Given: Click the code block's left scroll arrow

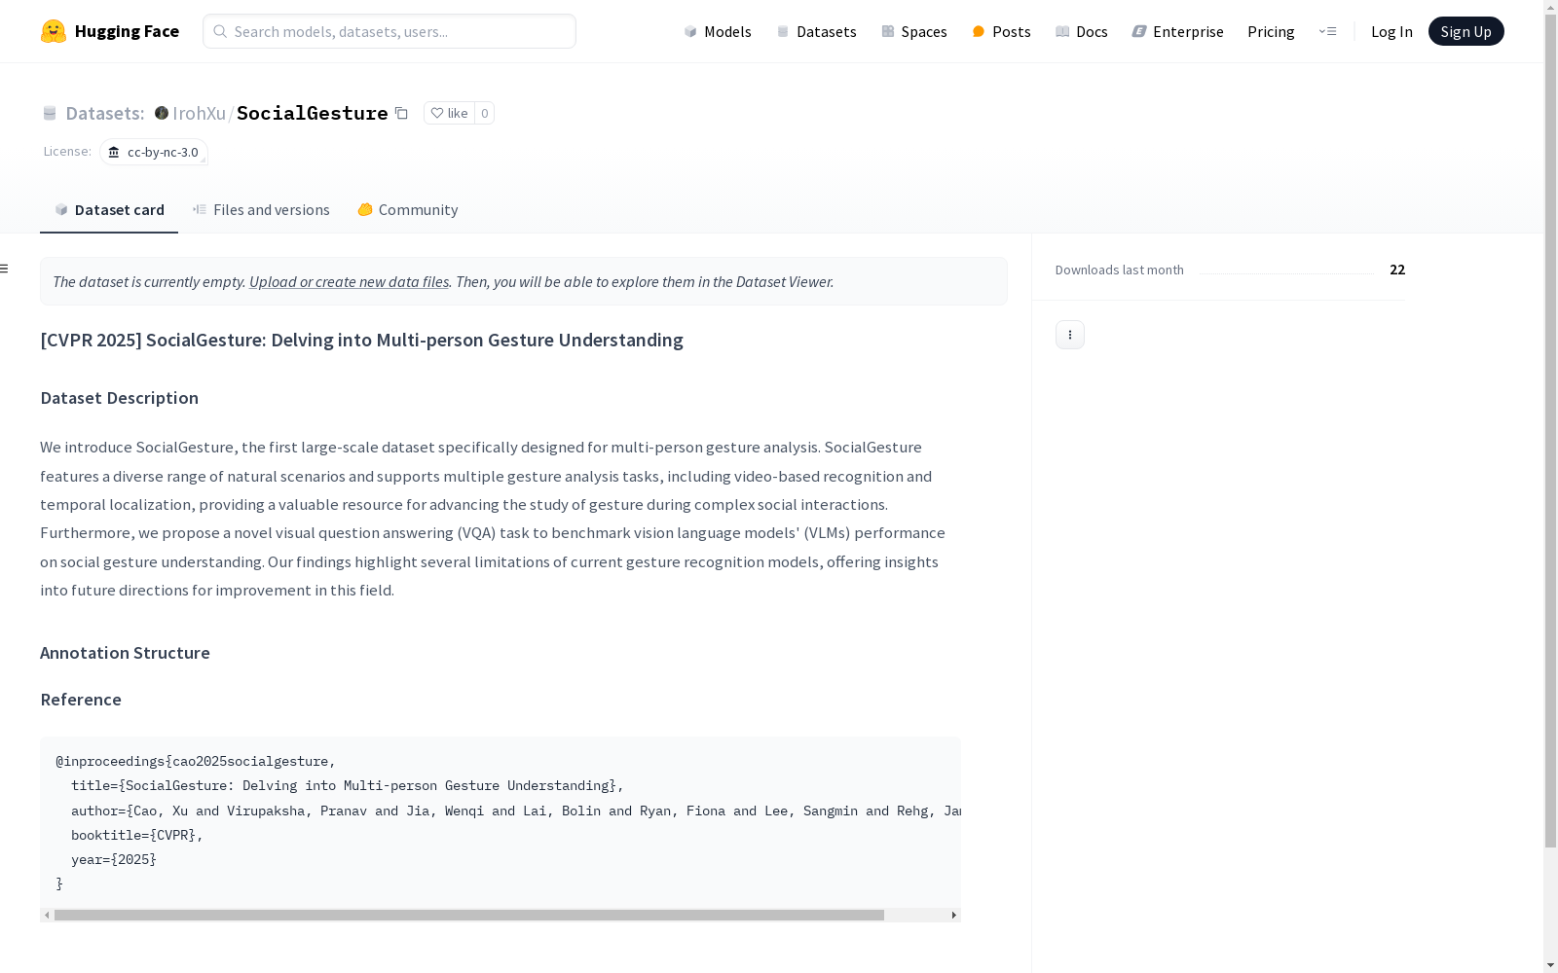Looking at the screenshot, I should [x=47, y=915].
